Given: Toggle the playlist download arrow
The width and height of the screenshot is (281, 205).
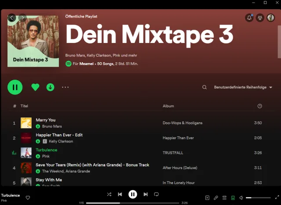Looking at the screenshot, I should 50,87.
